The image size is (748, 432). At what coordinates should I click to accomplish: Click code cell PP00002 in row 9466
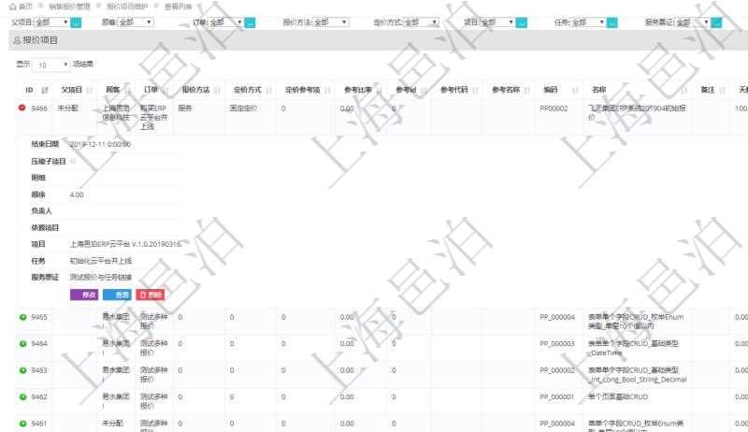[554, 108]
